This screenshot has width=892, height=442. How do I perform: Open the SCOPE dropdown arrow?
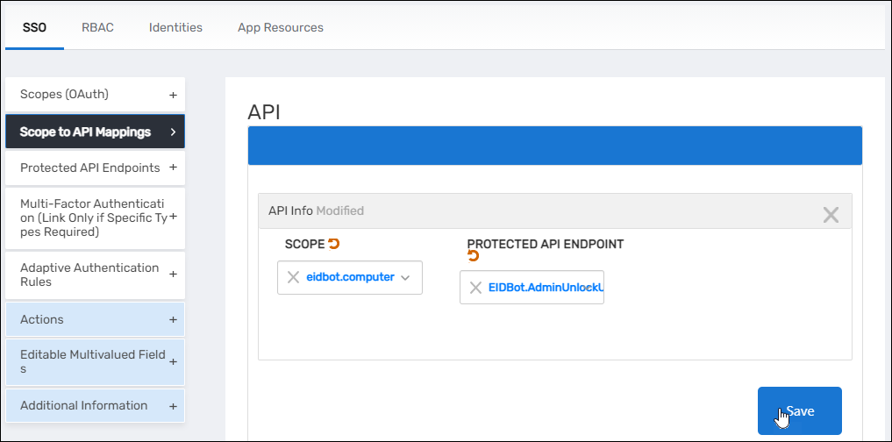(405, 278)
